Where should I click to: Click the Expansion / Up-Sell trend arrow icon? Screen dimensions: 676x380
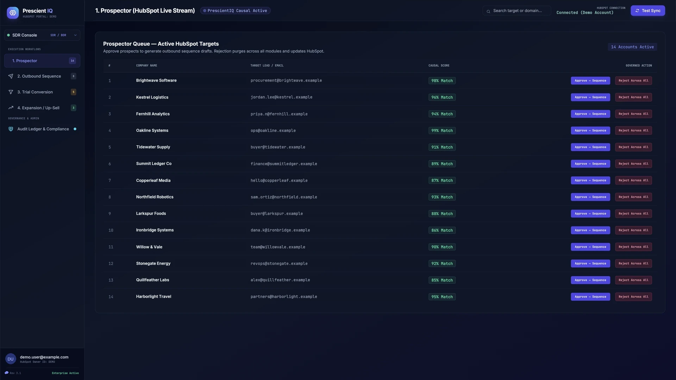(11, 108)
